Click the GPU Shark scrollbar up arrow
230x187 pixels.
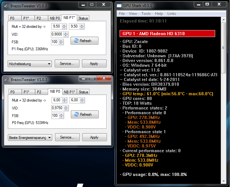[224, 19]
